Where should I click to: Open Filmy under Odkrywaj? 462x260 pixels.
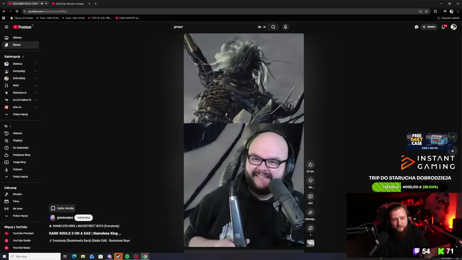tap(21, 201)
